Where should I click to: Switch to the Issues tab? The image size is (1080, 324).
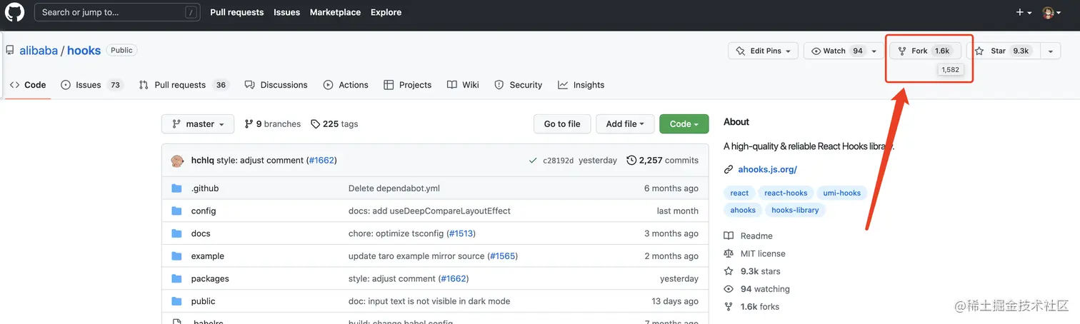pos(91,85)
